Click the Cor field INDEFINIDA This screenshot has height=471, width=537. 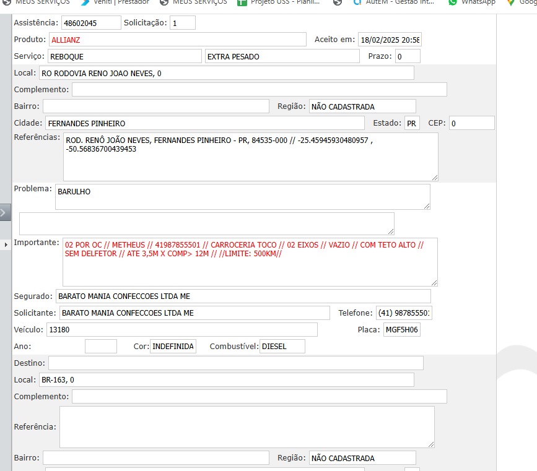coord(173,347)
